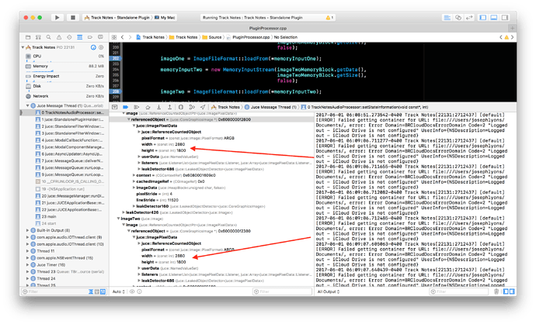536x324 pixels.
Task: Jump to previous issue in file
Action: pyautogui.click(x=501, y=37)
